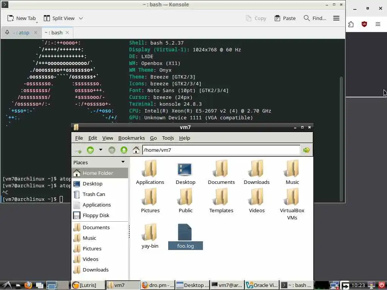
Task: Click the browser extensions puzzle icon
Action: (351, 24)
